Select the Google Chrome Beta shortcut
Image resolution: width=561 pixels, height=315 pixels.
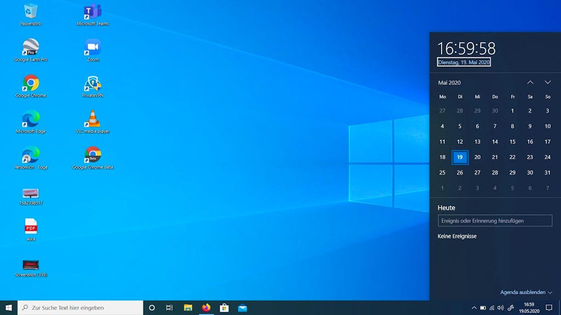(93, 157)
